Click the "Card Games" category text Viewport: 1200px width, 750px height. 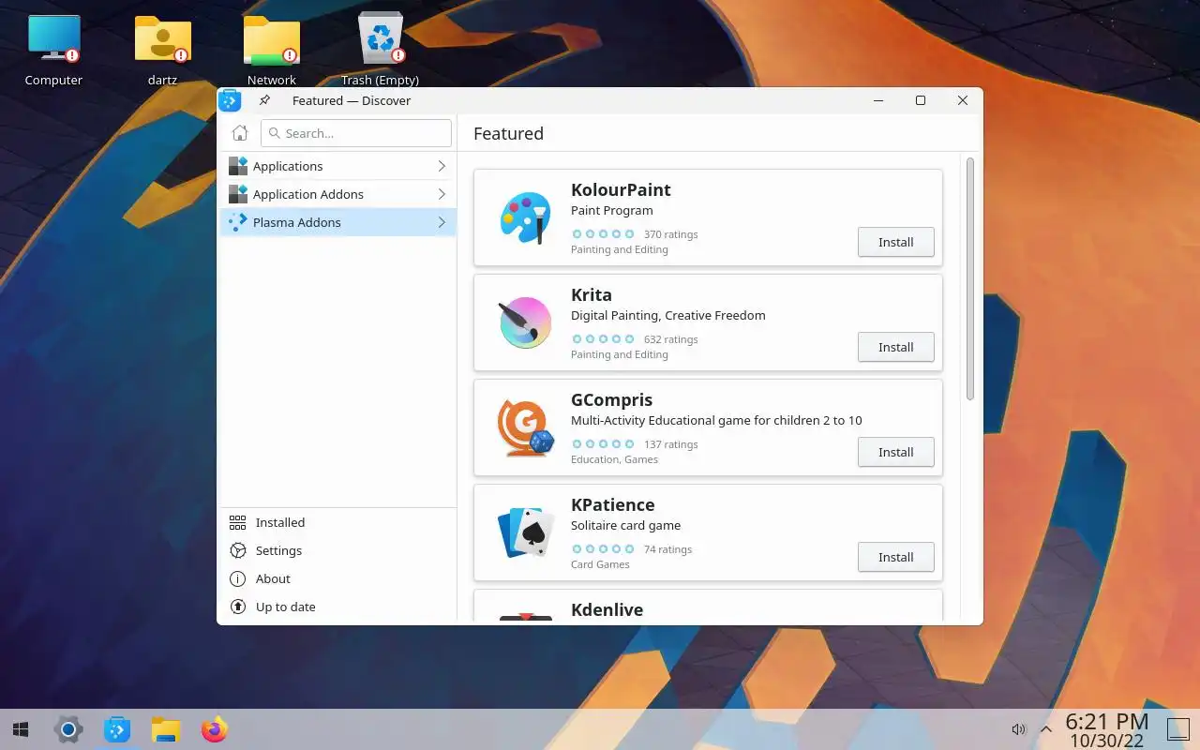click(x=600, y=564)
